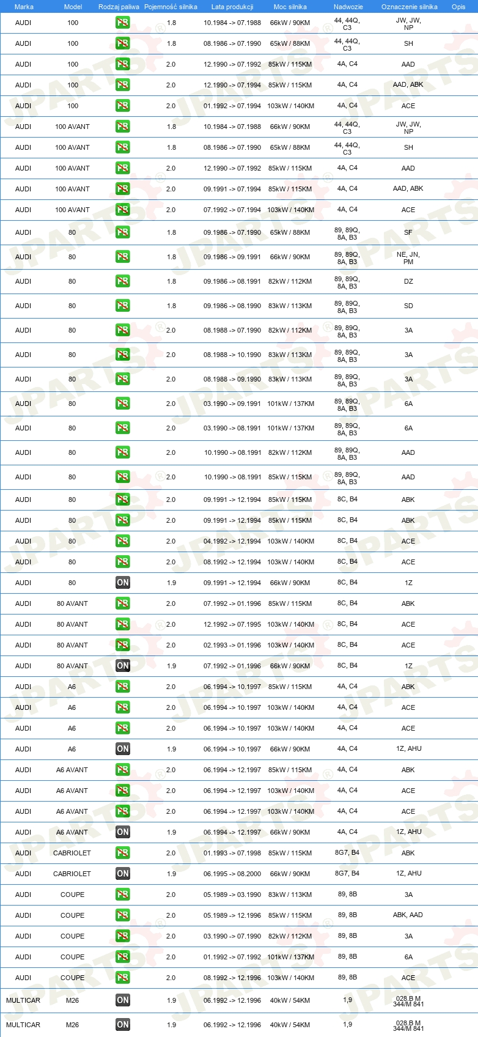This screenshot has width=478, height=1037.
Task: Click the A6 AVANT model cell in the 1Z, AHU row
Action: (x=72, y=832)
